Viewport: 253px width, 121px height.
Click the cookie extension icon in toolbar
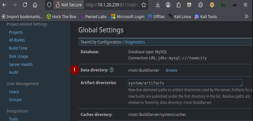pyautogui.click(x=200, y=5)
